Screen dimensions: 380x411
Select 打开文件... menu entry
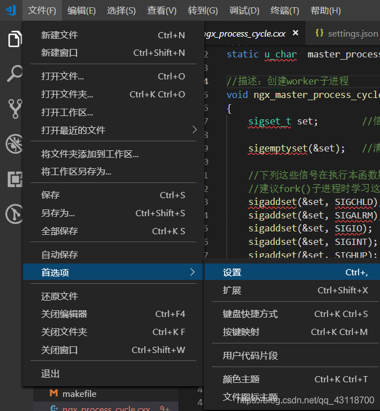coord(113,76)
